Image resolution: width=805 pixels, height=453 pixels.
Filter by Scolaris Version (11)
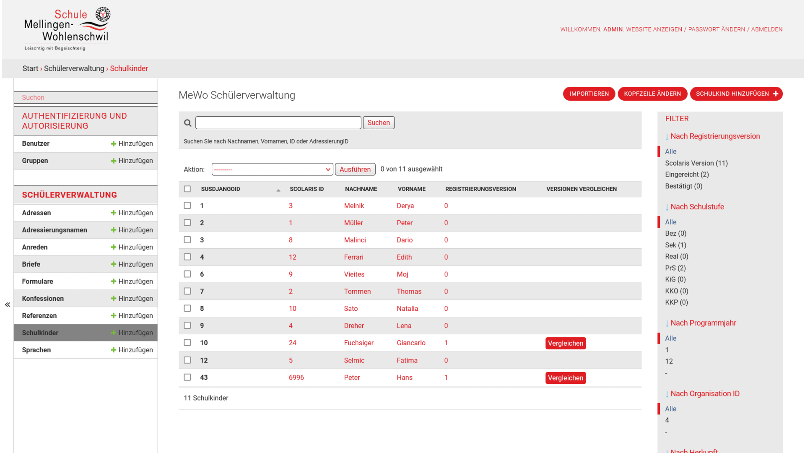point(696,163)
